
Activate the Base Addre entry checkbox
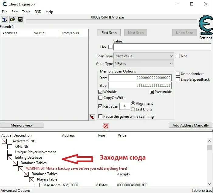pyautogui.click(x=37, y=185)
